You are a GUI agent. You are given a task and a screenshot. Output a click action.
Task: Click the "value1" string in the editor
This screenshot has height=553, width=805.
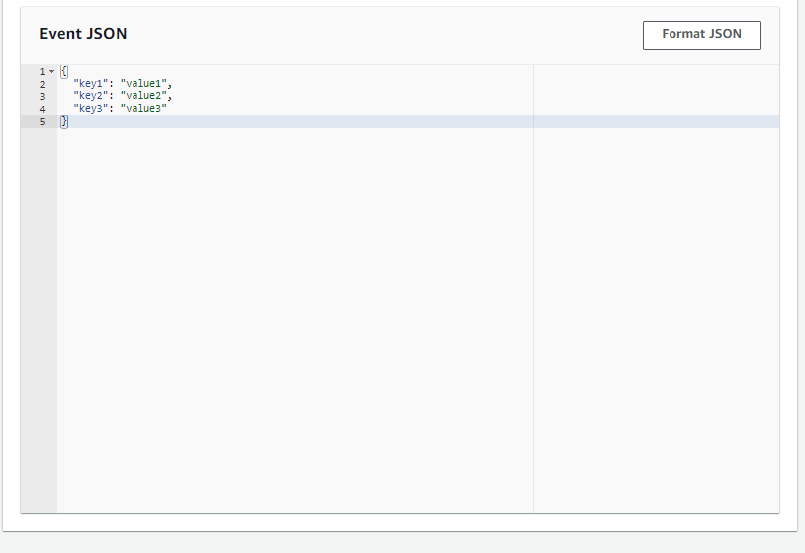[142, 84]
